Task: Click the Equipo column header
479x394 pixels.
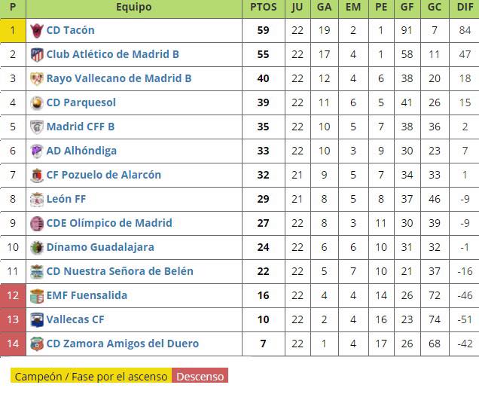Action: click(134, 8)
